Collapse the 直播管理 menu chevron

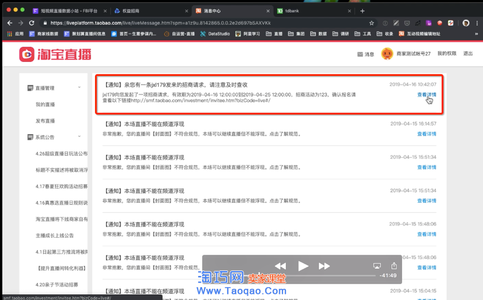[x=79, y=87]
